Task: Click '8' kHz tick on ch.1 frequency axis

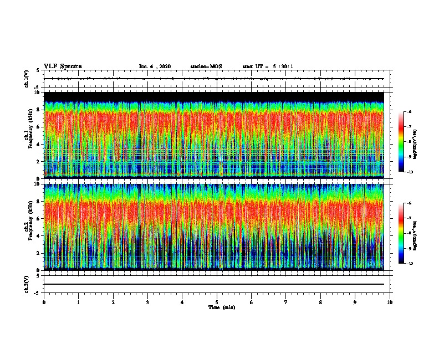Action: click(38, 110)
